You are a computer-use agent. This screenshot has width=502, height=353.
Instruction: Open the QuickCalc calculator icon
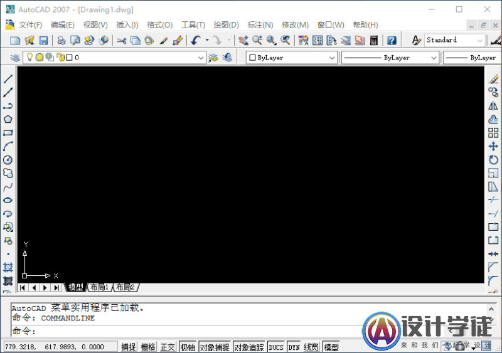click(373, 40)
